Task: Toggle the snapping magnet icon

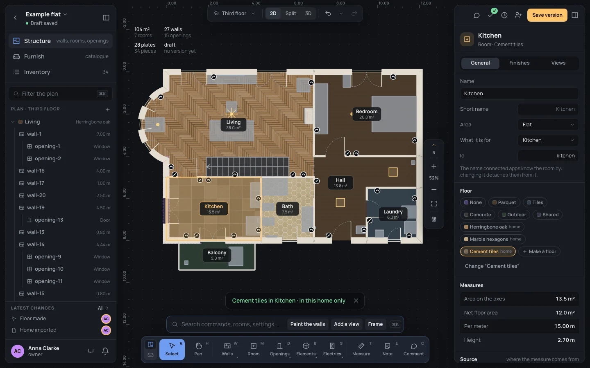Action: point(434,220)
